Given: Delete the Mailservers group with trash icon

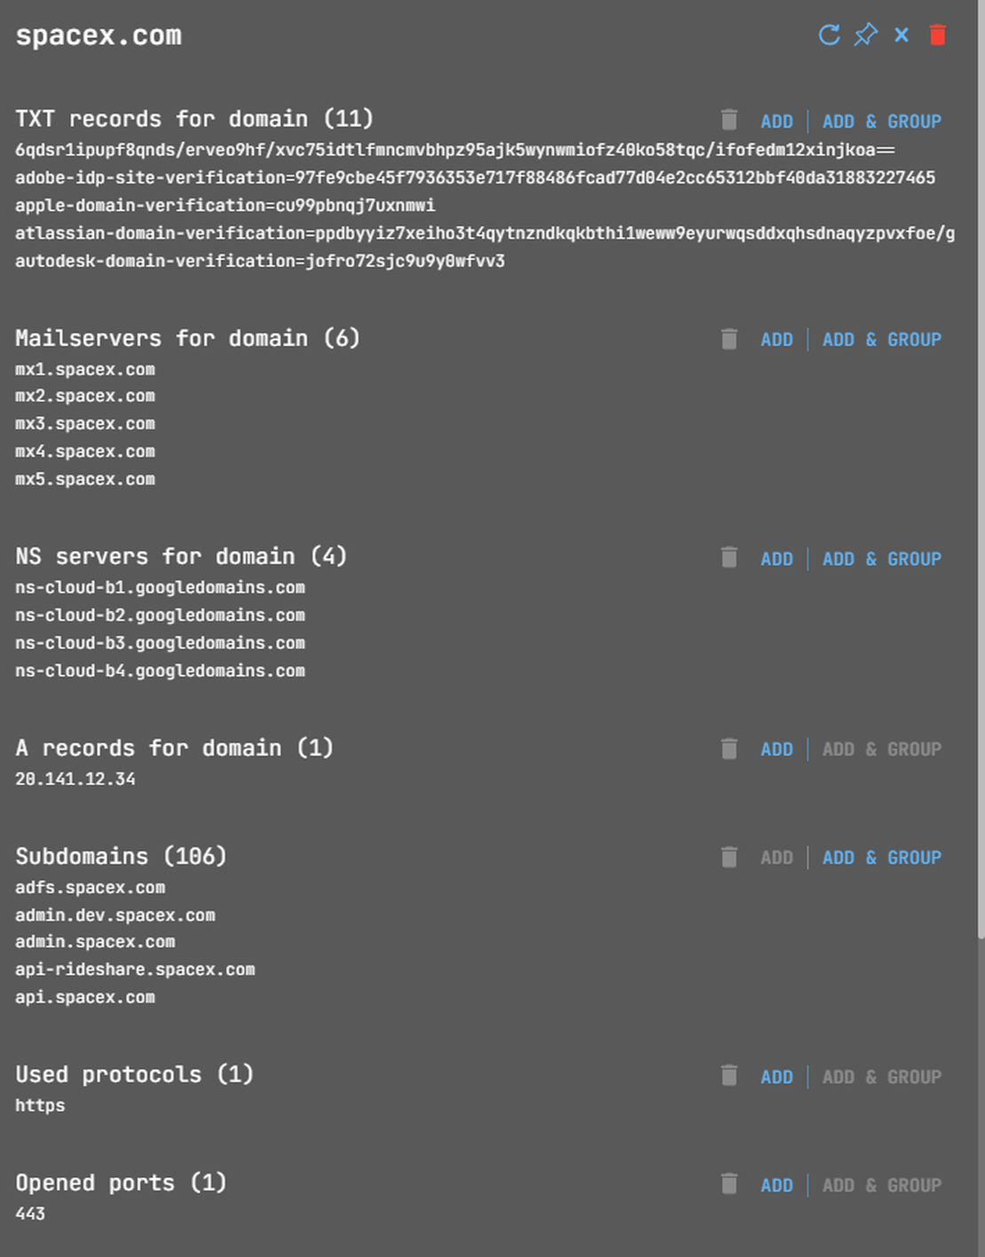Looking at the screenshot, I should (729, 339).
